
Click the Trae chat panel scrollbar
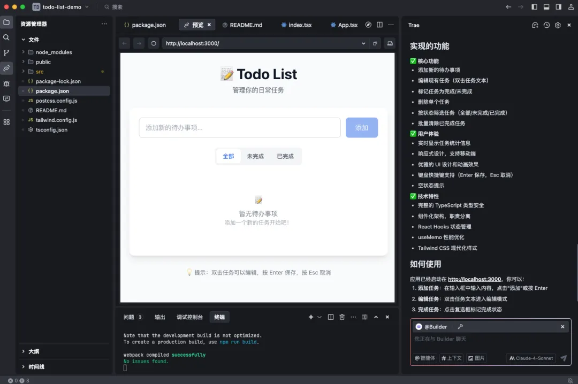(577, 273)
